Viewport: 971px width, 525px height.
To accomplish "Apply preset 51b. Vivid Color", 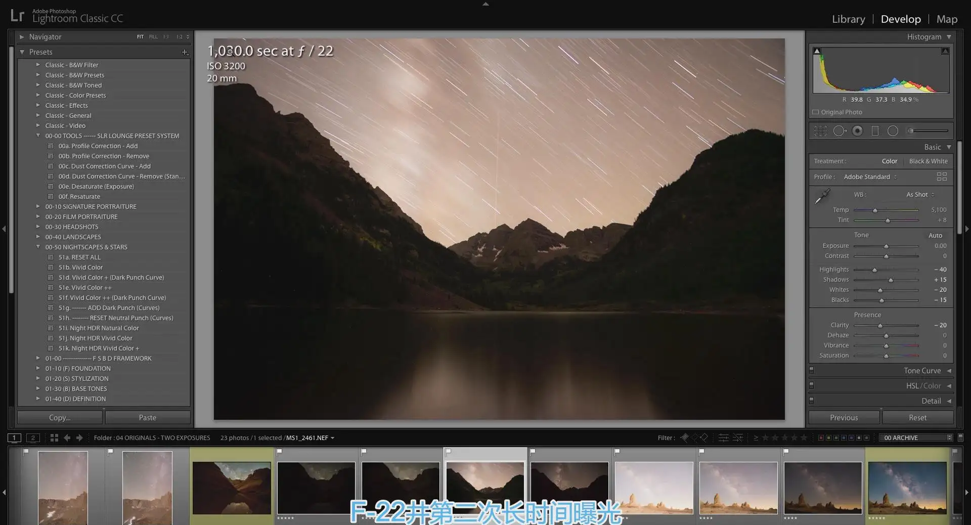I will pyautogui.click(x=80, y=268).
